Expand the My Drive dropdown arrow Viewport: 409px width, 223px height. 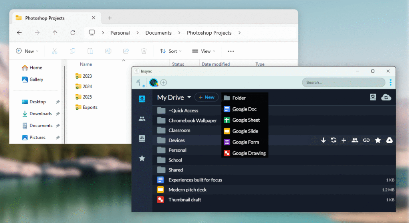tap(189, 97)
